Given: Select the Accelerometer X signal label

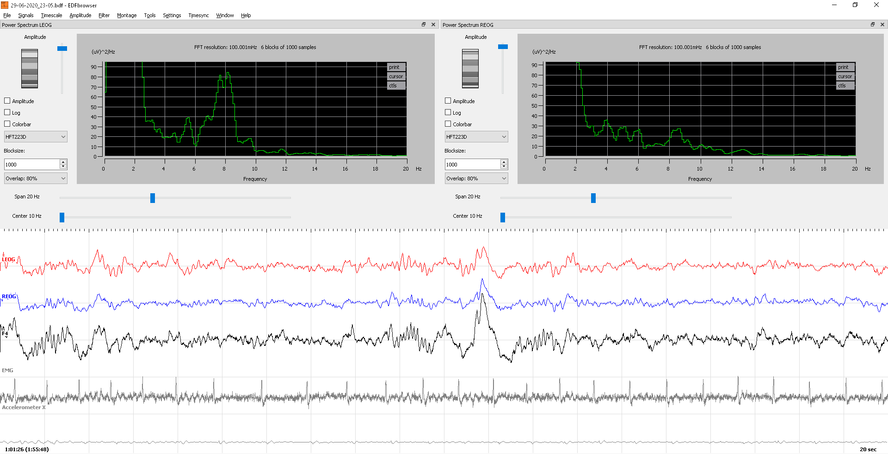Looking at the screenshot, I should click(24, 407).
